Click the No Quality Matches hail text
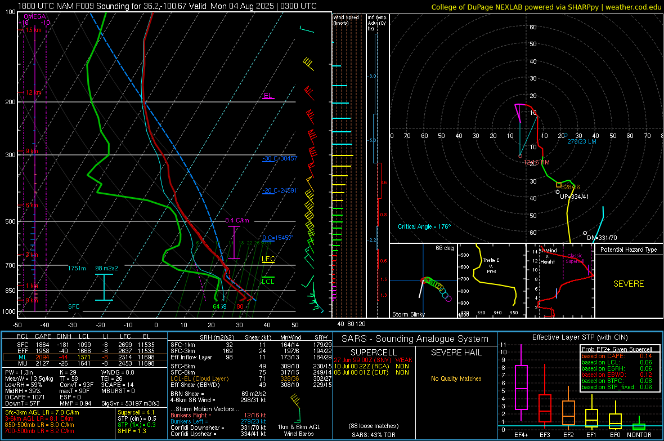This screenshot has width=664, height=441. click(x=456, y=378)
